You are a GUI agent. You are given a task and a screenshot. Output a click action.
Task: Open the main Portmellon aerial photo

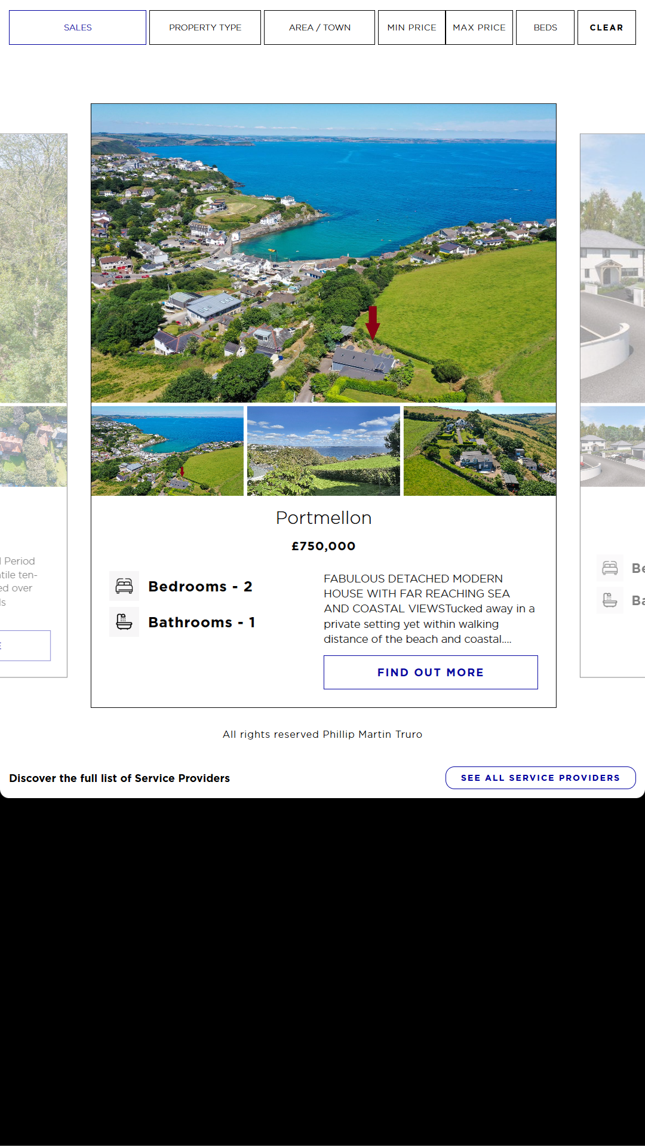click(323, 253)
